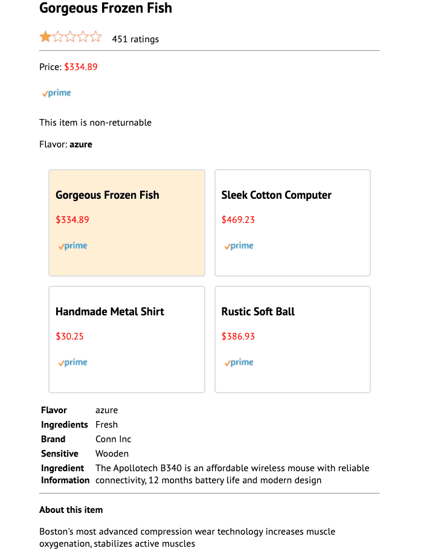The image size is (421, 560).
Task: Click the first filled star in the rating
Action: coord(45,36)
